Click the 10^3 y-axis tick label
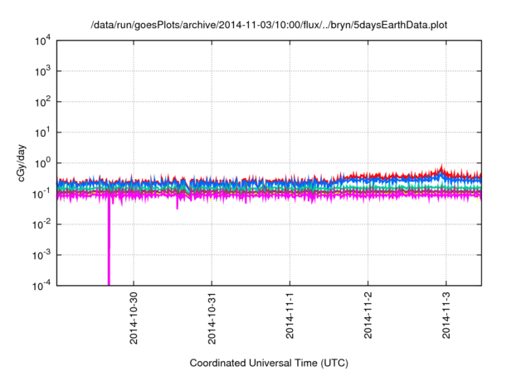Image resolution: width=531 pixels, height=371 pixels. tap(43, 71)
